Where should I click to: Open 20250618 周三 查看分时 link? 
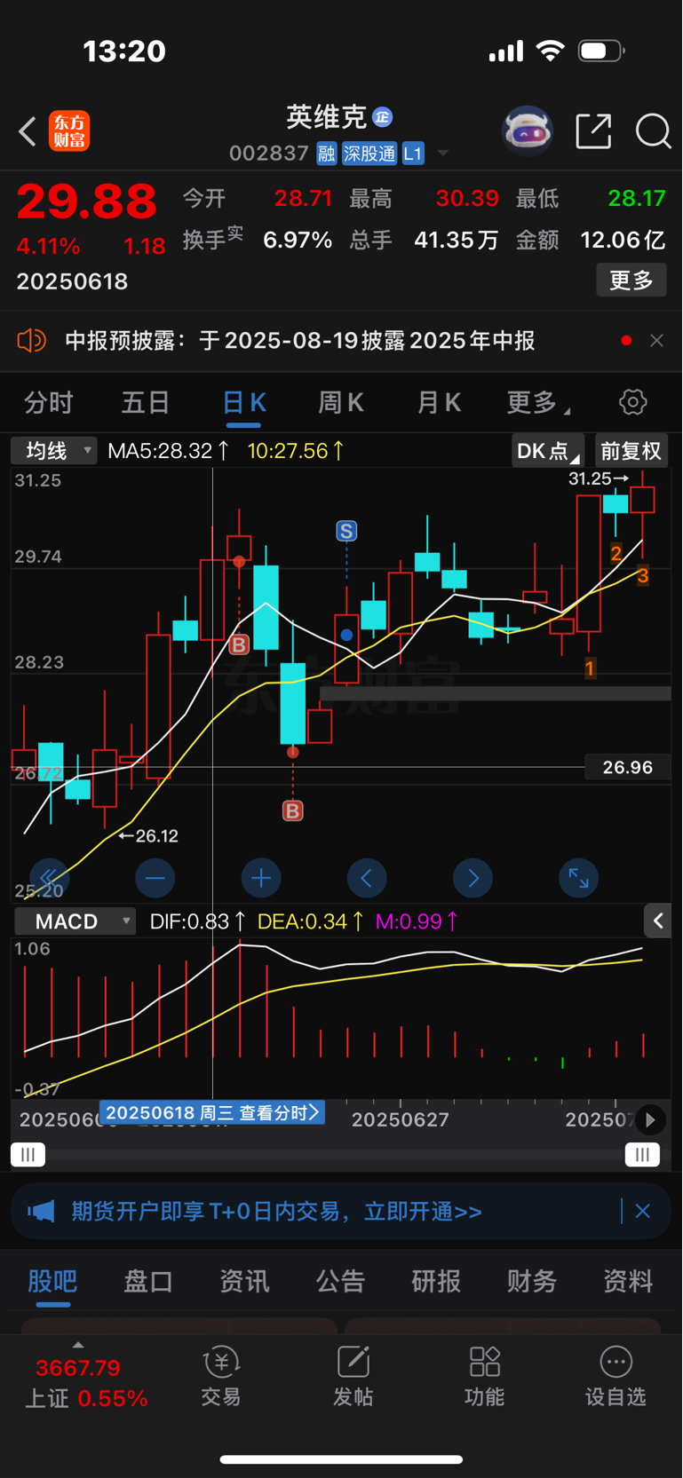[x=212, y=1112]
